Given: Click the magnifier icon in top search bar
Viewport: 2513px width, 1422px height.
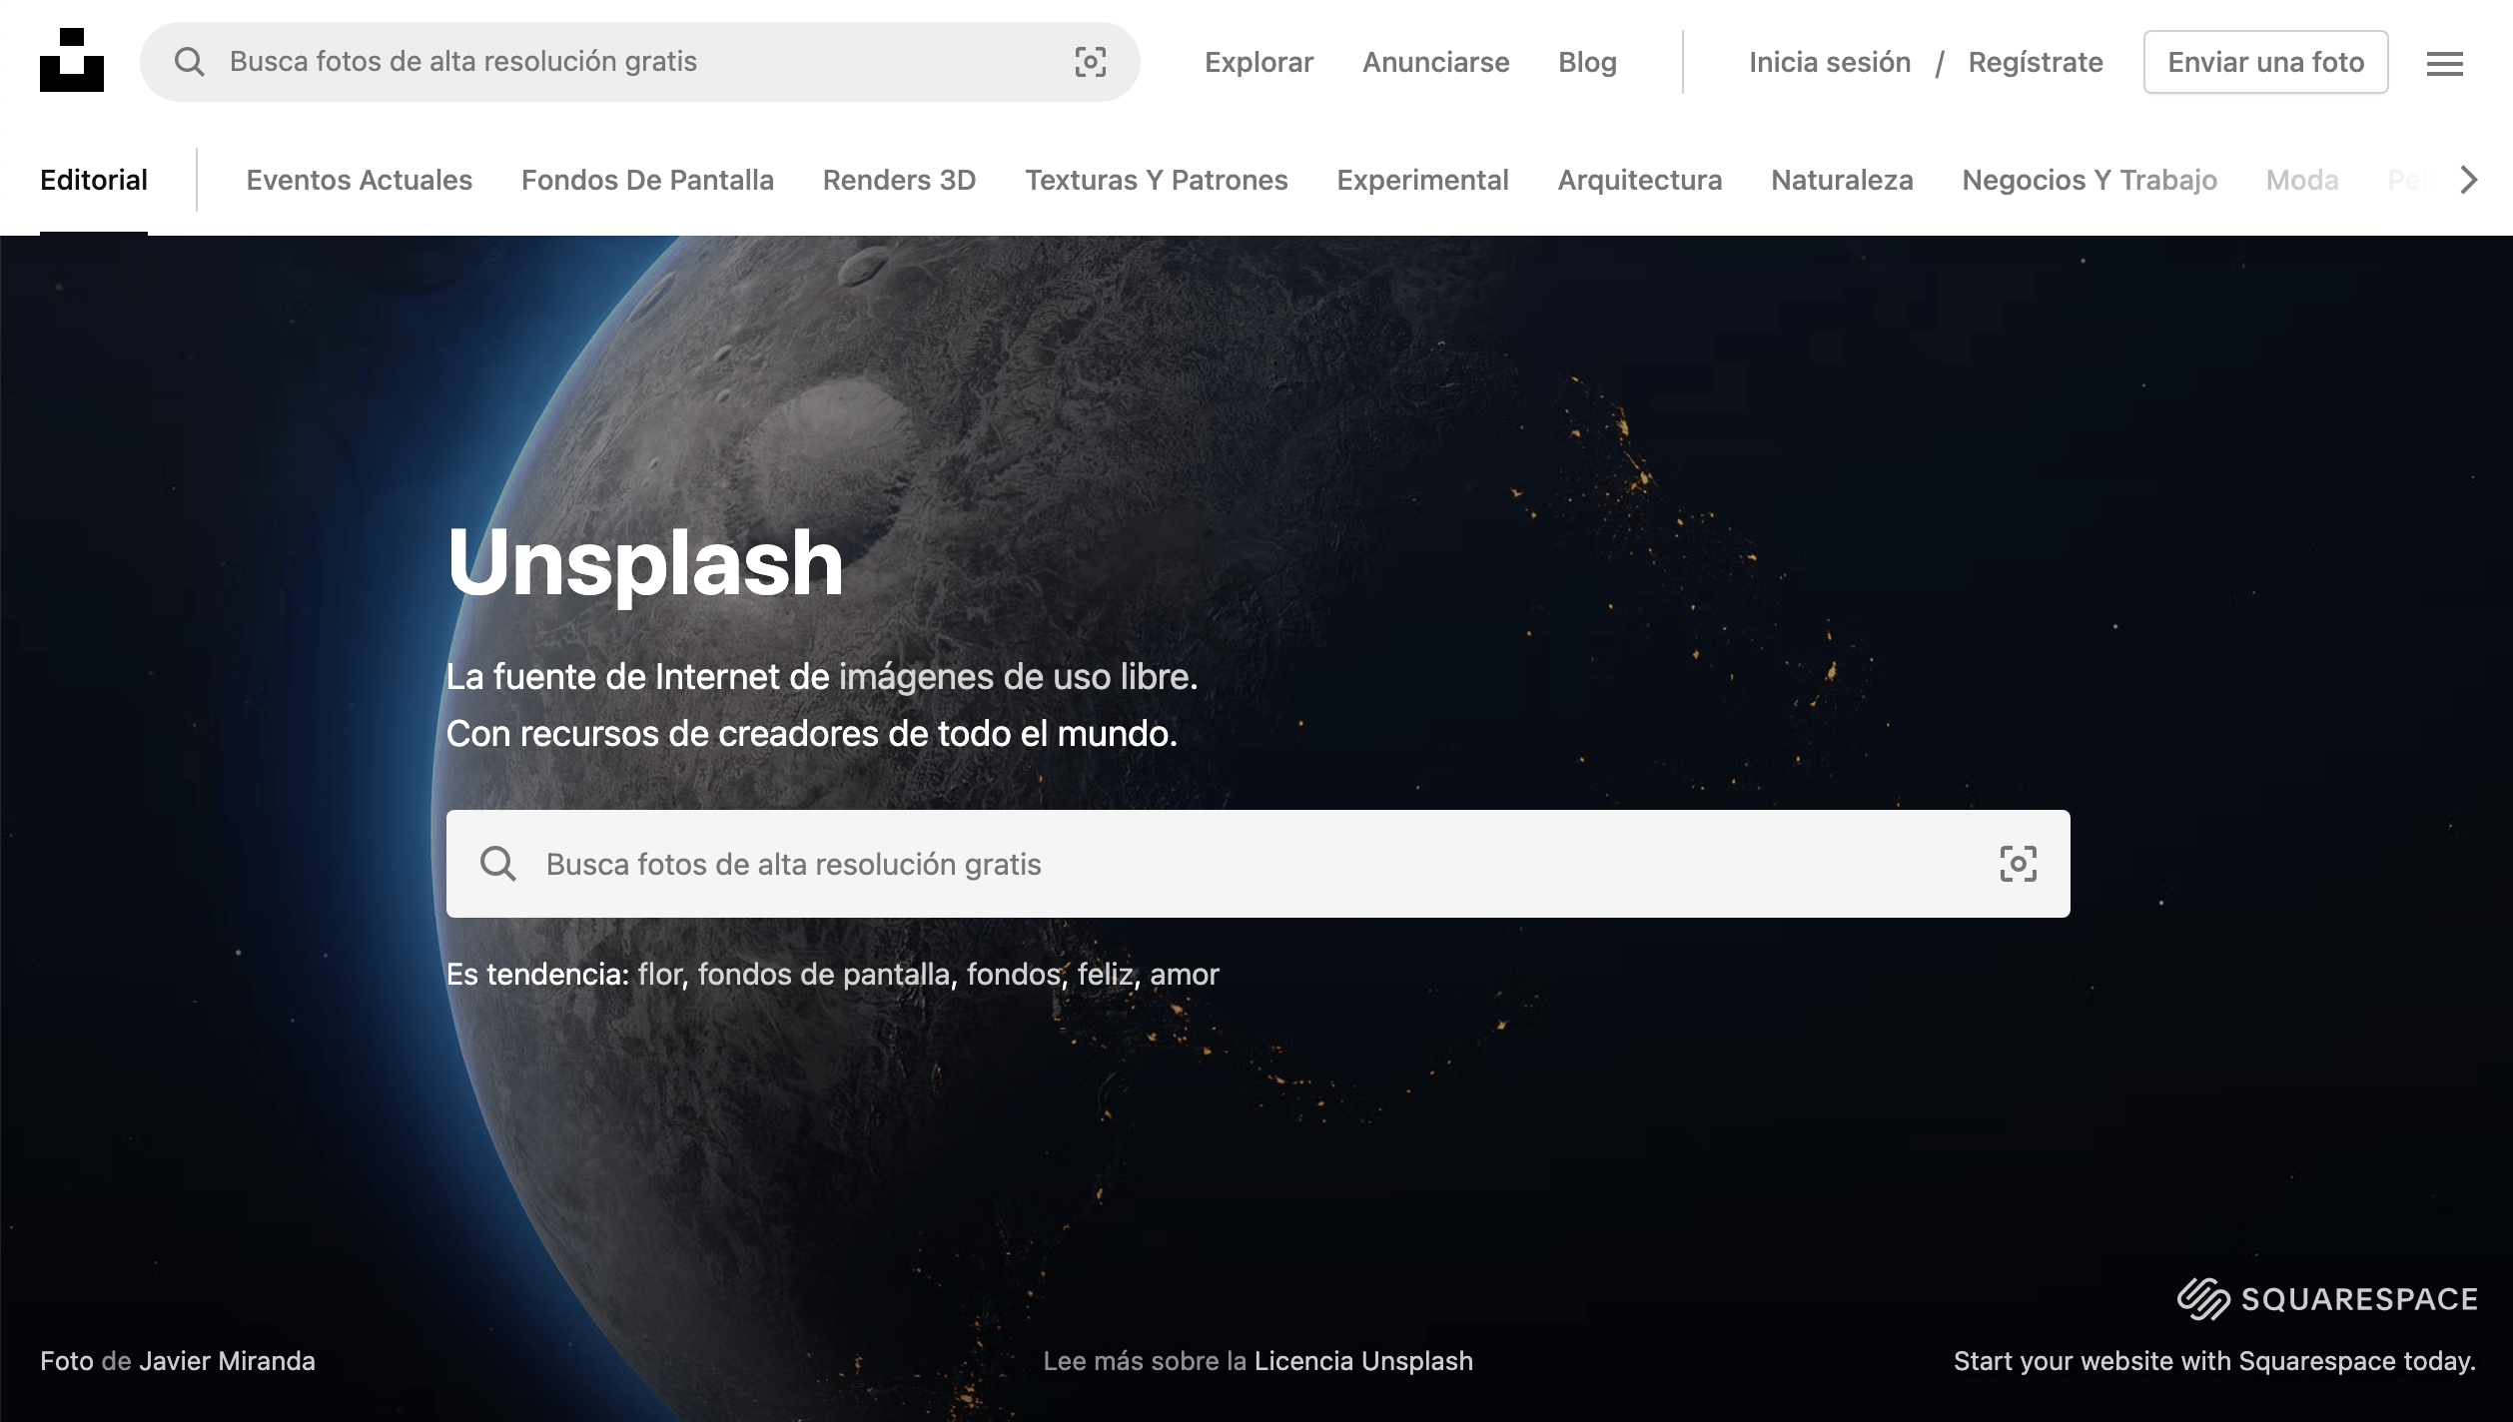Looking at the screenshot, I should [x=189, y=62].
